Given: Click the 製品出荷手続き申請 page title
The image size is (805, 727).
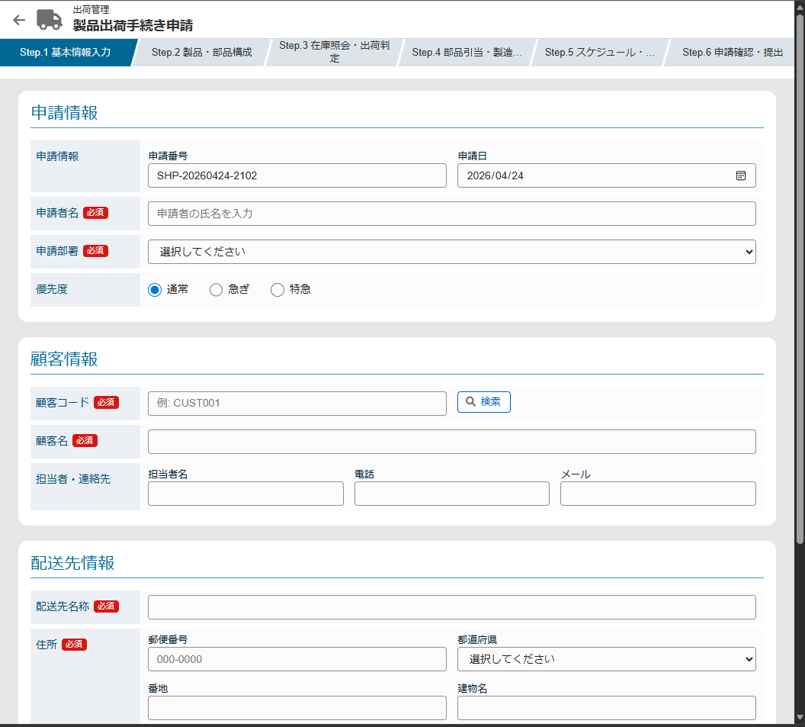Looking at the screenshot, I should [133, 26].
